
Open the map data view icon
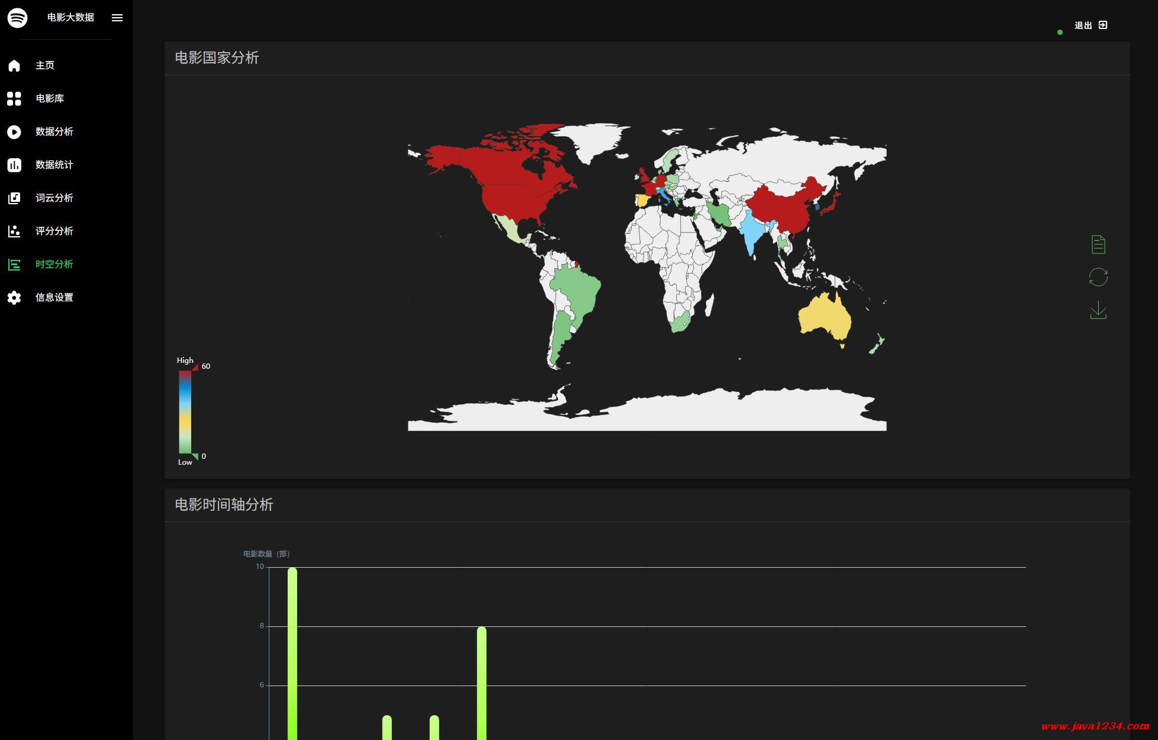(1098, 244)
